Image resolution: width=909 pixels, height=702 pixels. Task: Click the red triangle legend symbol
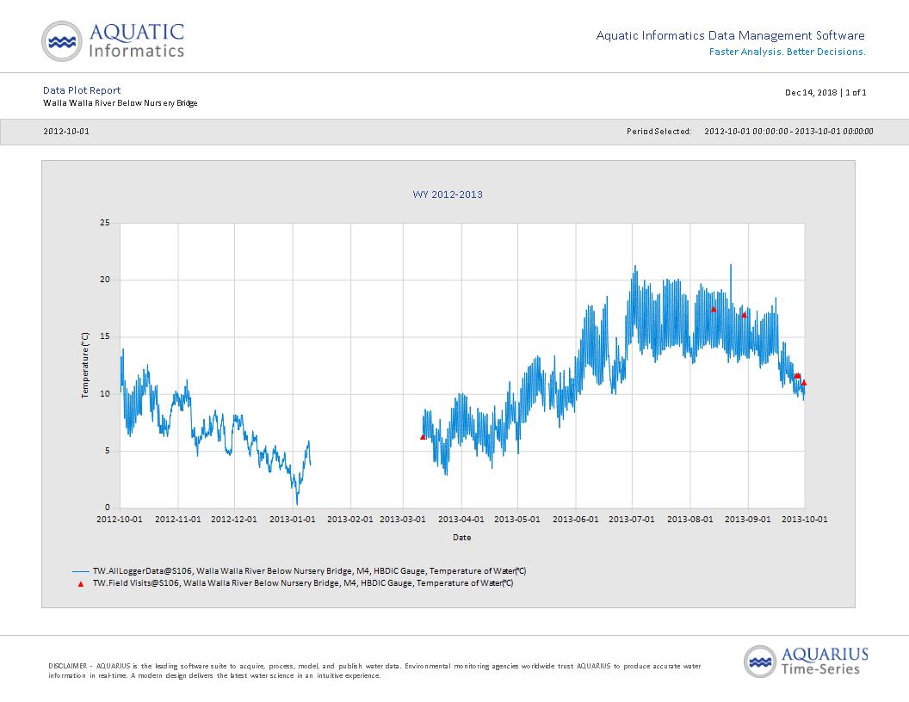(81, 584)
